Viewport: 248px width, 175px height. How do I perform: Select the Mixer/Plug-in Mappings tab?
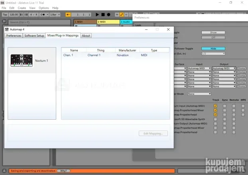point(63,35)
